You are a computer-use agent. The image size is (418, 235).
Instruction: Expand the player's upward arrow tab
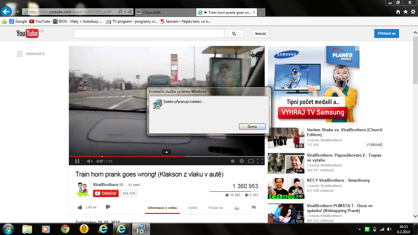(166, 152)
